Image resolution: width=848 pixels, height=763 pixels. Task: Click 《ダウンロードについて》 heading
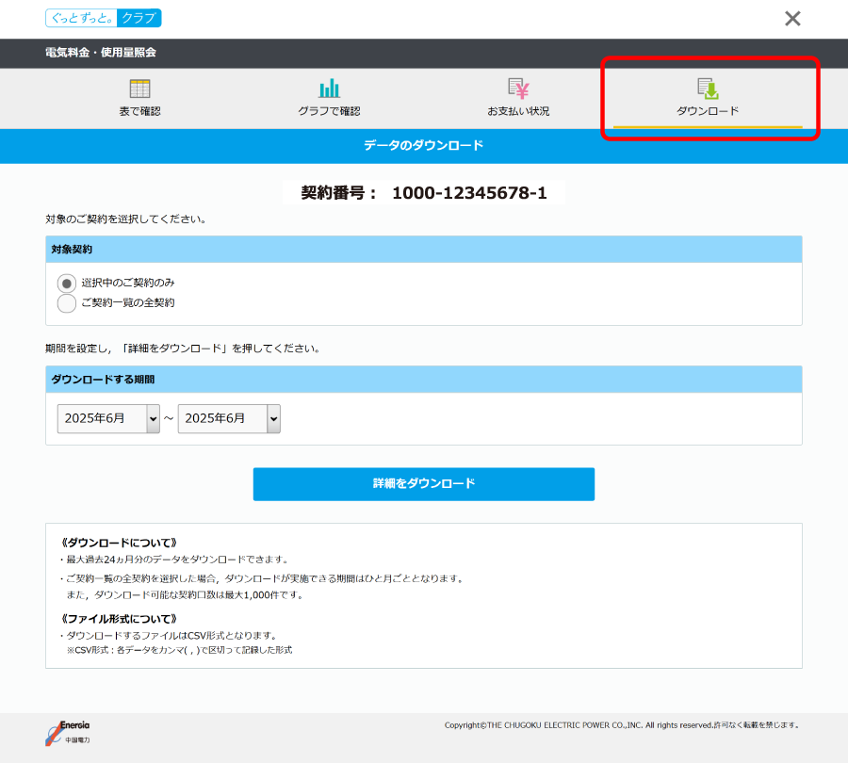point(119,543)
